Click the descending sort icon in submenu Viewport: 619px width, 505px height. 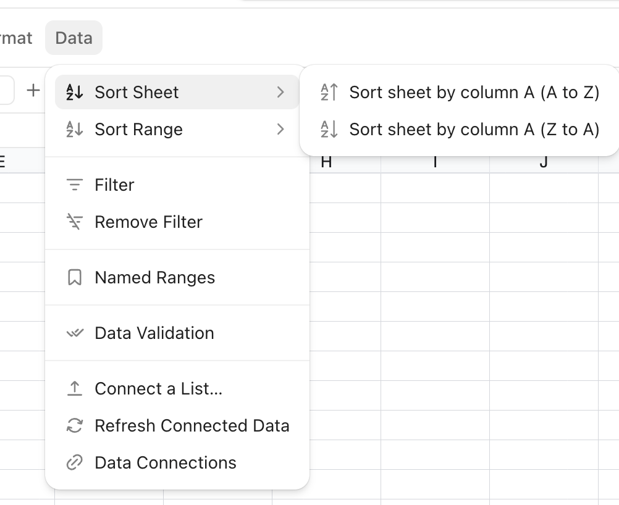click(329, 130)
